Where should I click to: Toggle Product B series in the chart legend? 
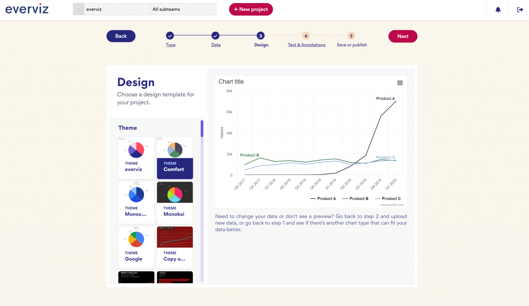pyautogui.click(x=355, y=198)
